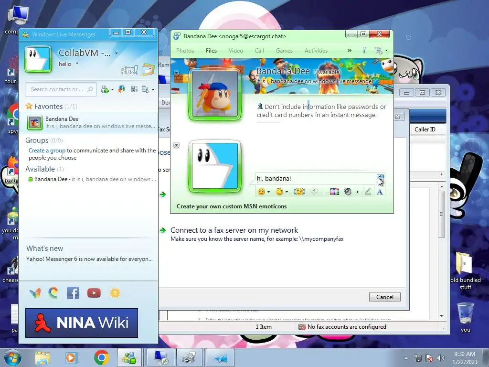Click the Windows Start orb
Image resolution: width=489 pixels, height=367 pixels.
point(12,358)
